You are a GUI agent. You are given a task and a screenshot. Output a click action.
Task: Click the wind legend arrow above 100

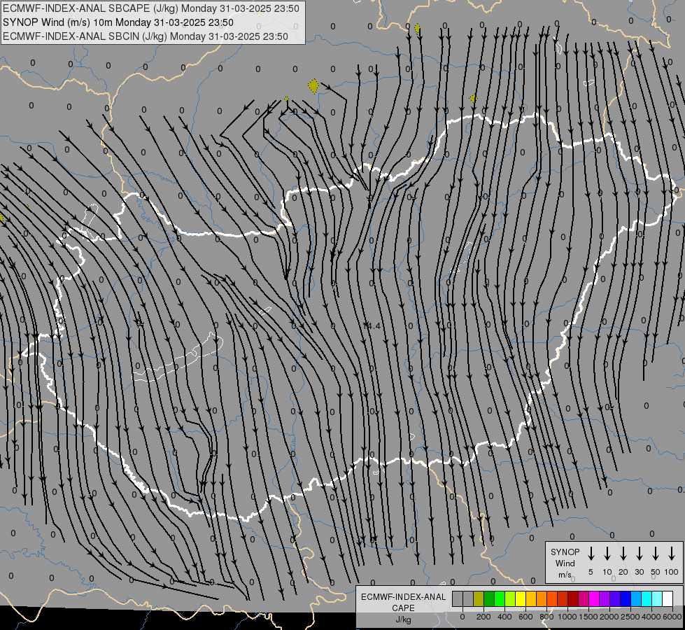click(x=672, y=554)
